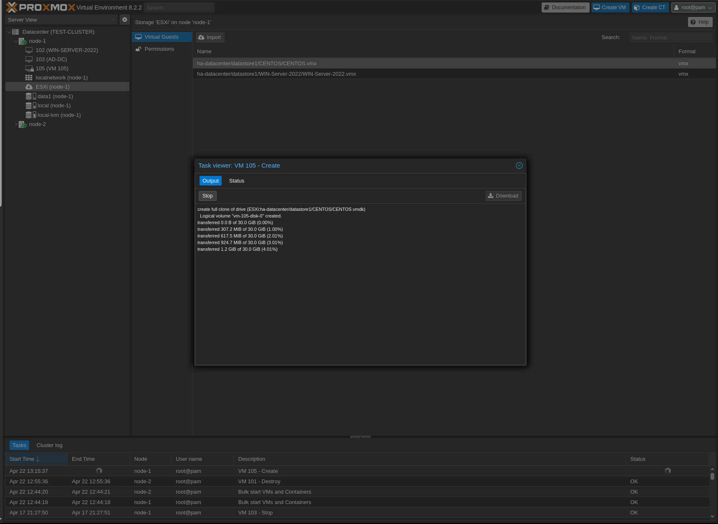
Task: Collapse the node-1 tree entry
Action: click(16, 41)
